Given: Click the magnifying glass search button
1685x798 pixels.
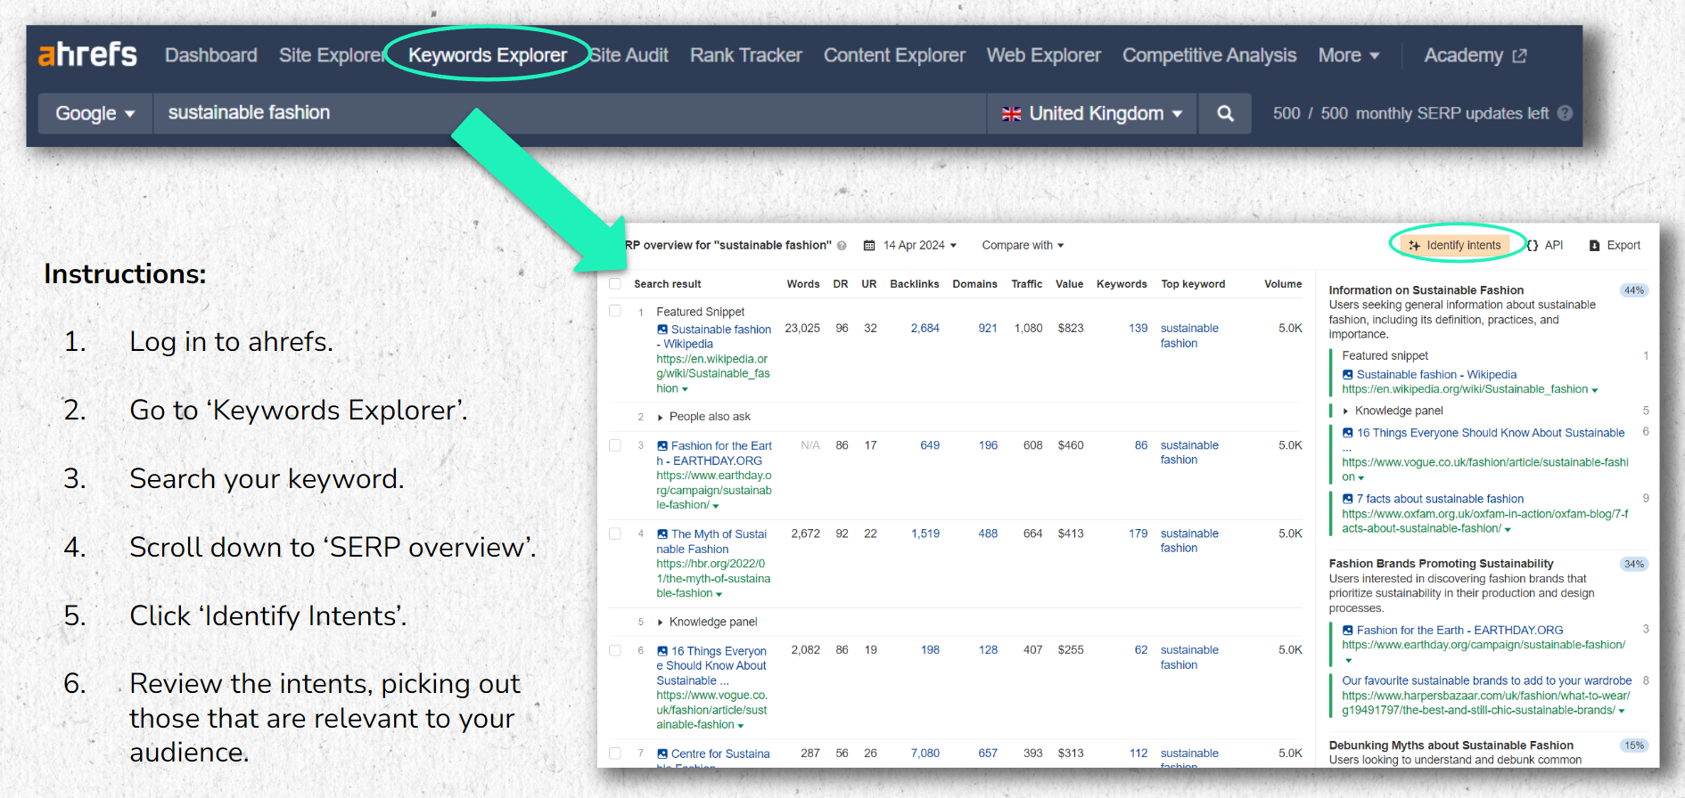Looking at the screenshot, I should coord(1225,113).
